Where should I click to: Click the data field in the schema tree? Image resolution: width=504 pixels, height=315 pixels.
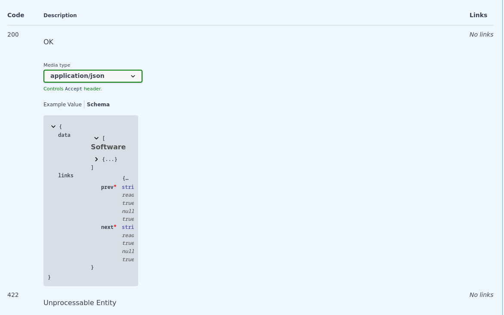[x=64, y=135]
